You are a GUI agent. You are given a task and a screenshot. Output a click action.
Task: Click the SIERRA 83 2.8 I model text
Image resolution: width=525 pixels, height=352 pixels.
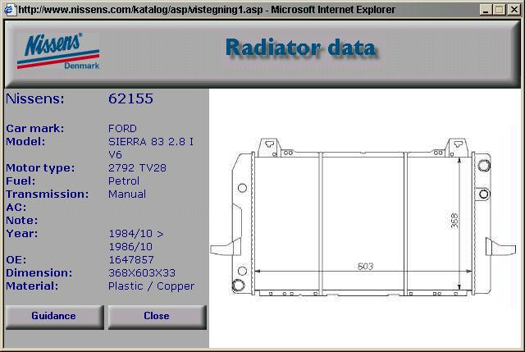point(151,142)
